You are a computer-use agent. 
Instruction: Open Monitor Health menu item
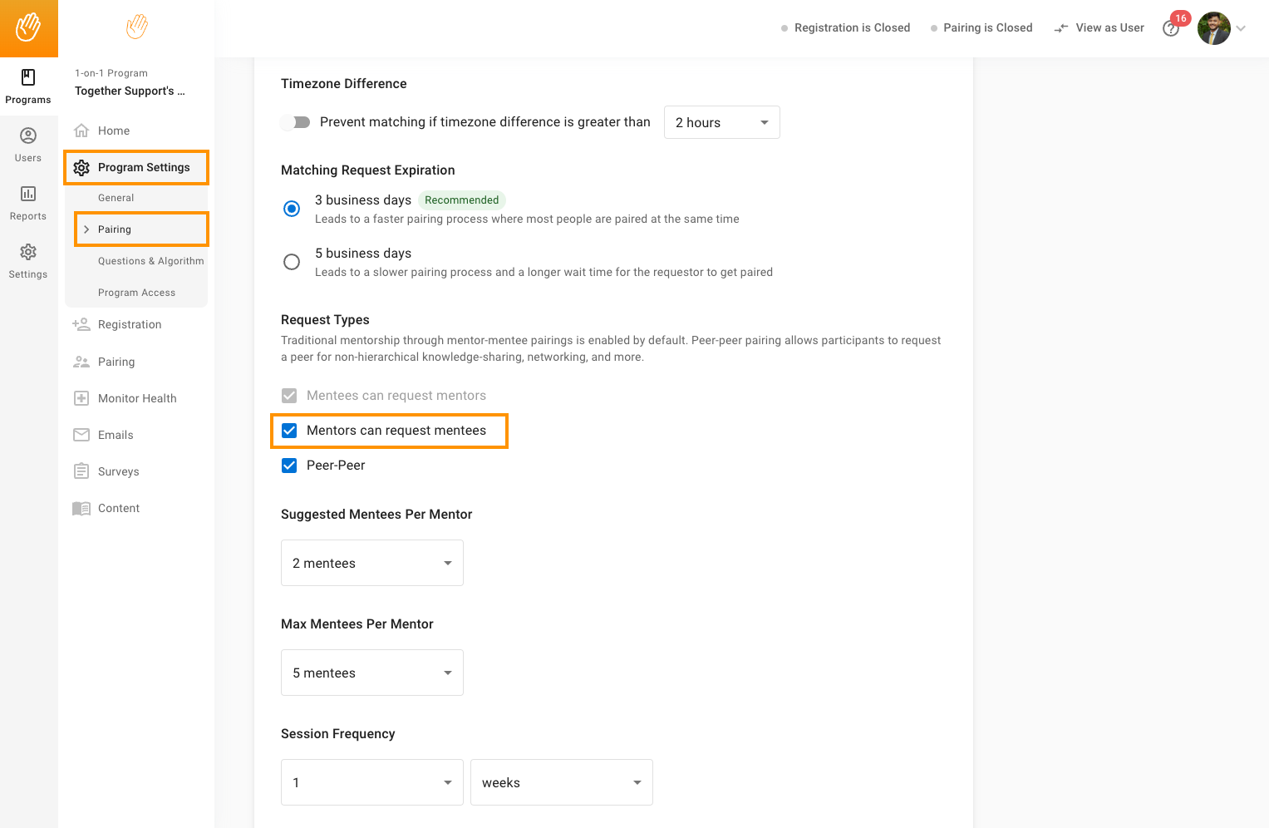point(136,398)
